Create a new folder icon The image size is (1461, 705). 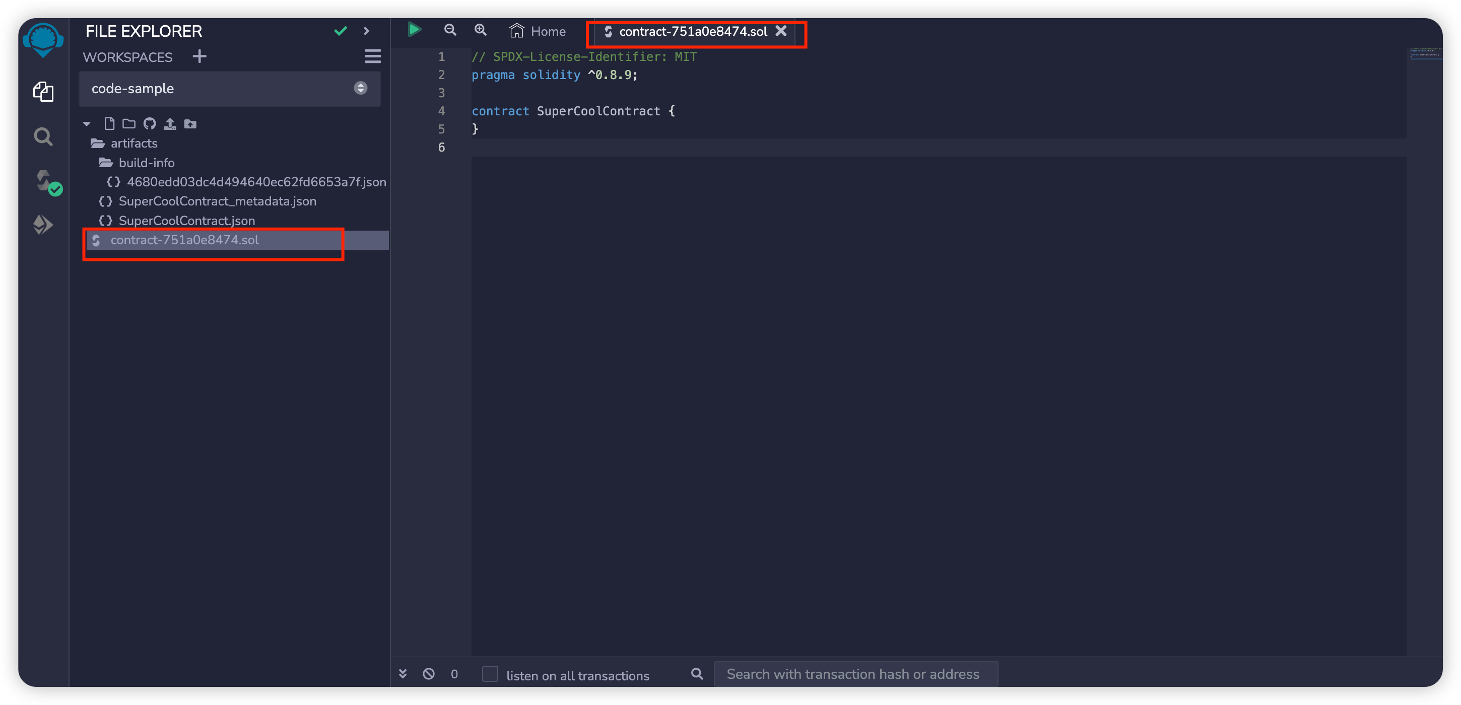coord(129,123)
